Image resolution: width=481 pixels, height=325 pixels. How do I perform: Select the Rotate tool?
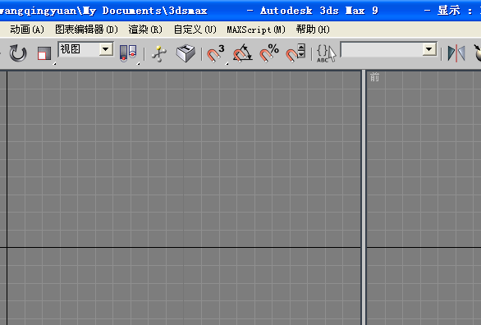tap(18, 53)
